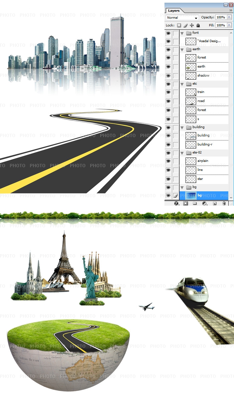The image size is (234, 402).
Task: Select the ete-02 group name
Action: pos(198,152)
